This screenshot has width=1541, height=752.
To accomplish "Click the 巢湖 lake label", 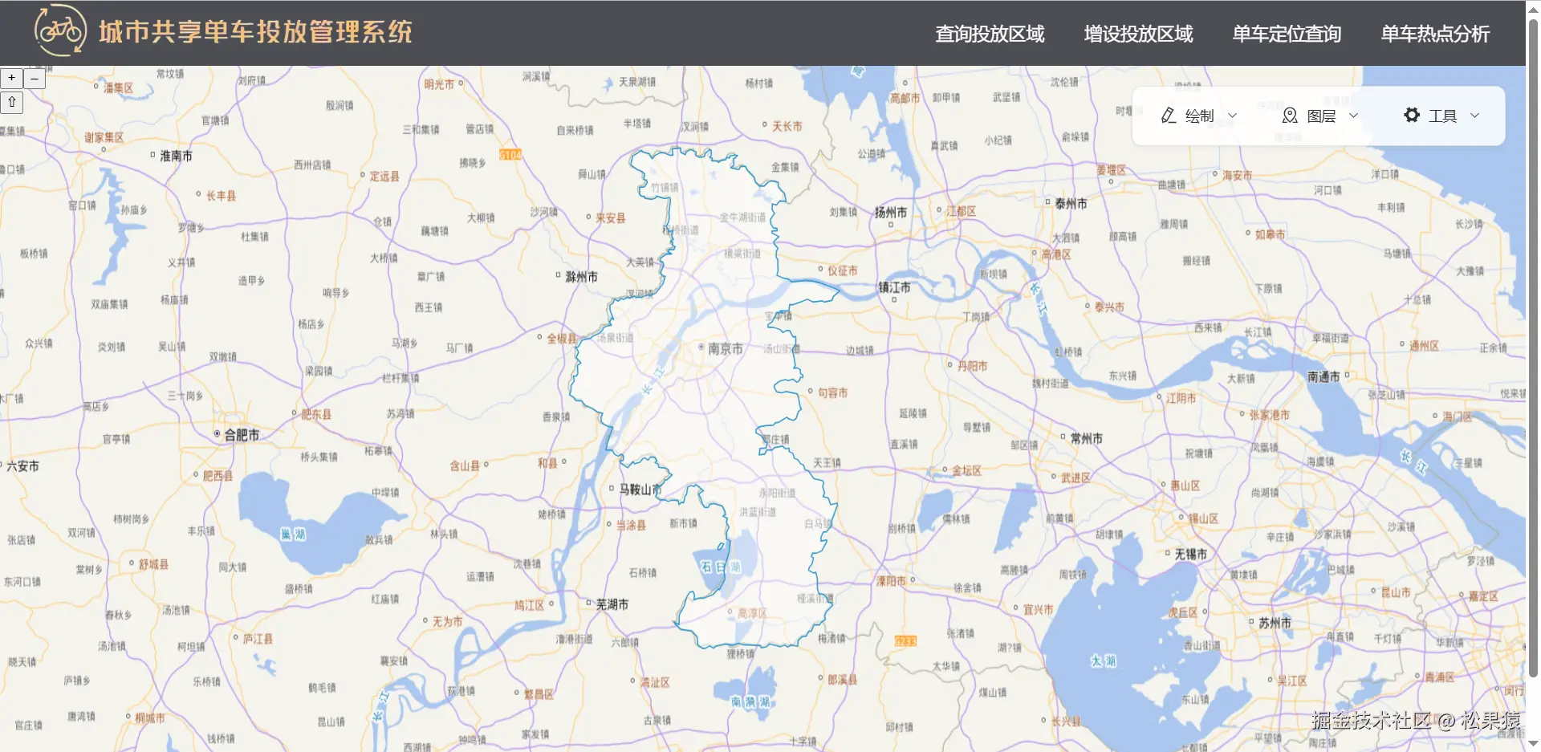I will click(292, 534).
